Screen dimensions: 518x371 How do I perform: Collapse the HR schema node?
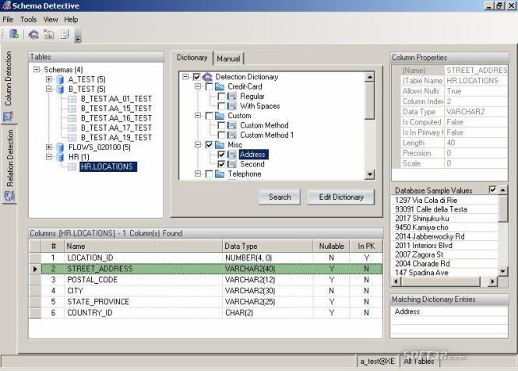coord(49,156)
